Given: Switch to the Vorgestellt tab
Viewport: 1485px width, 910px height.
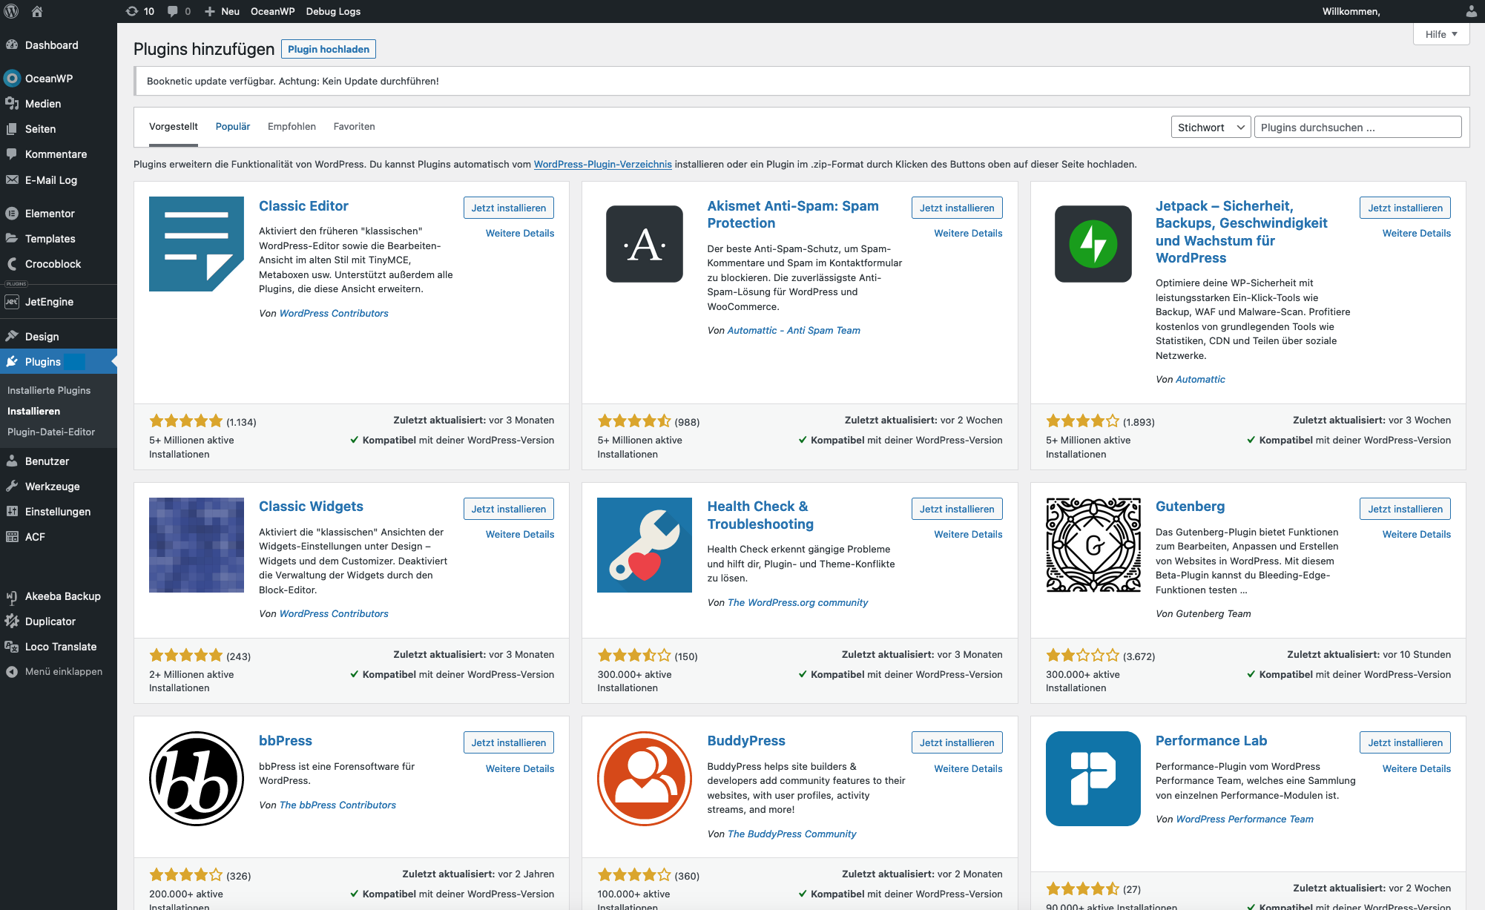Looking at the screenshot, I should (x=174, y=127).
